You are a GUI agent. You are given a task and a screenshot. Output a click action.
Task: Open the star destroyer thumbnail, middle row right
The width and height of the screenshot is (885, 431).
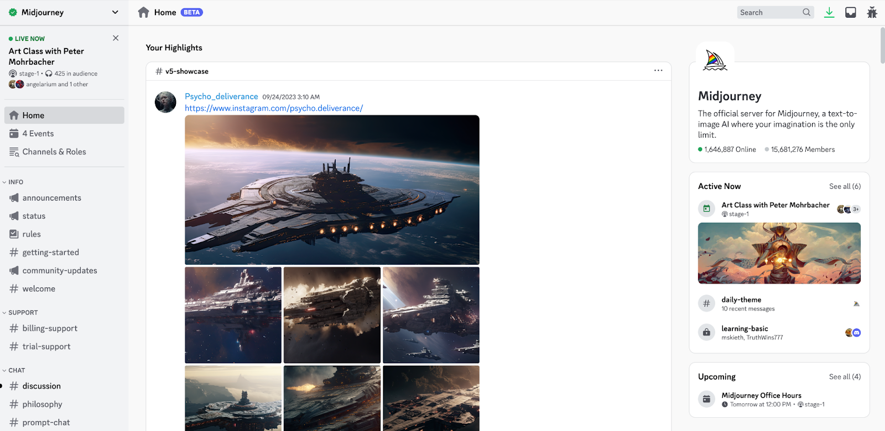pos(431,315)
